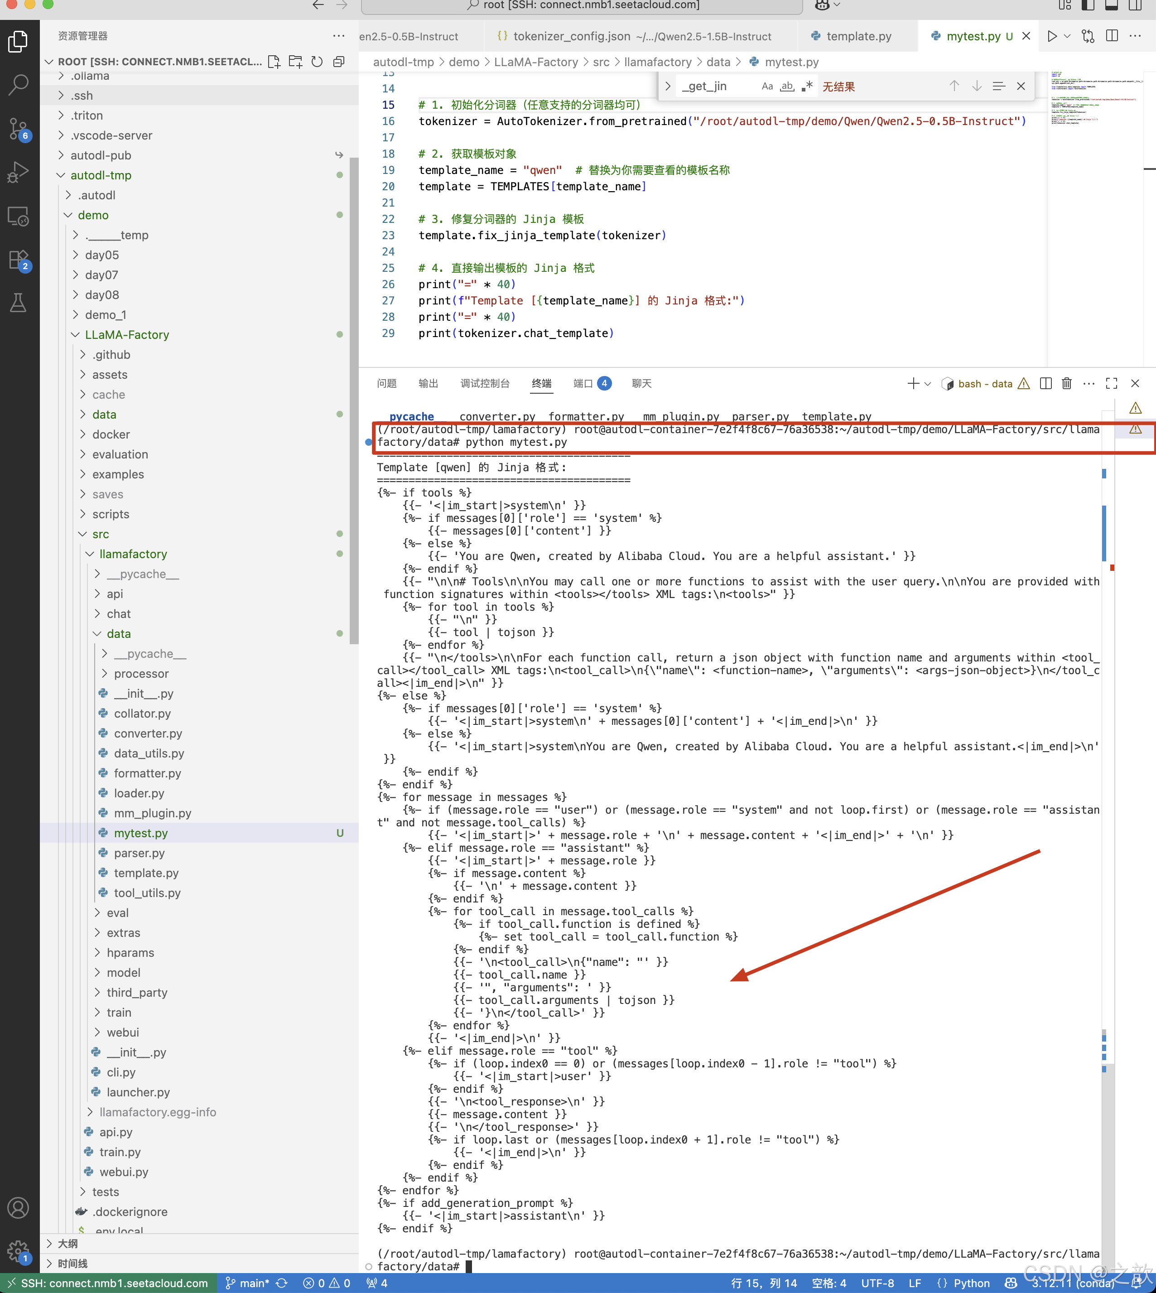
Task: Click errors and warnings count in status bar
Action: pos(327,1283)
